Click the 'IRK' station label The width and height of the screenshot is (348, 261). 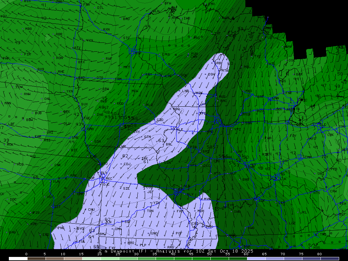click(x=145, y=158)
